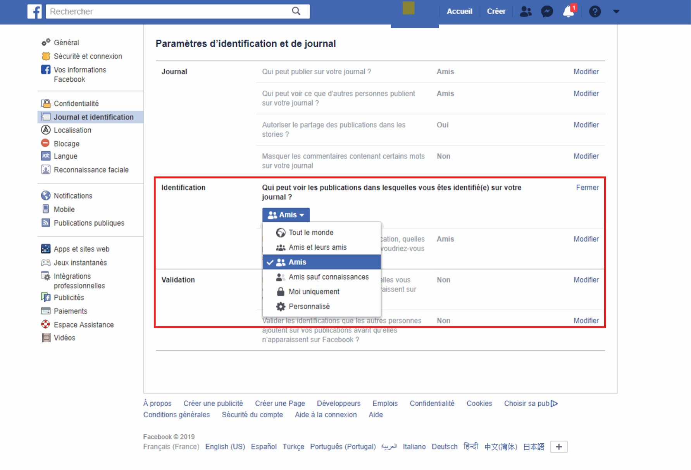This screenshot has height=470, width=691.
Task: Switch to Journal et identification section
Action: [x=94, y=117]
